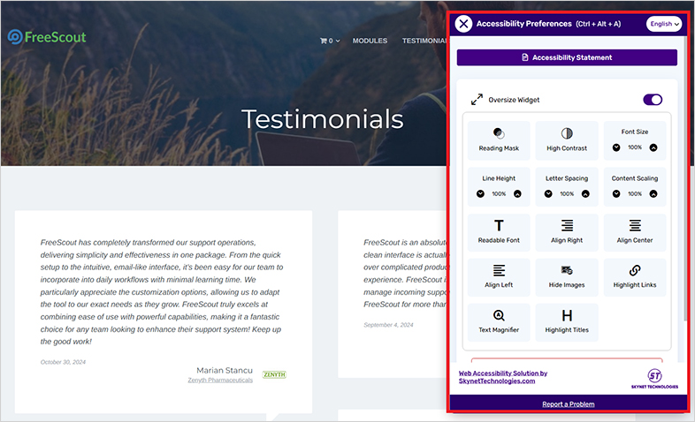Decrease the Line Height value

(480, 193)
